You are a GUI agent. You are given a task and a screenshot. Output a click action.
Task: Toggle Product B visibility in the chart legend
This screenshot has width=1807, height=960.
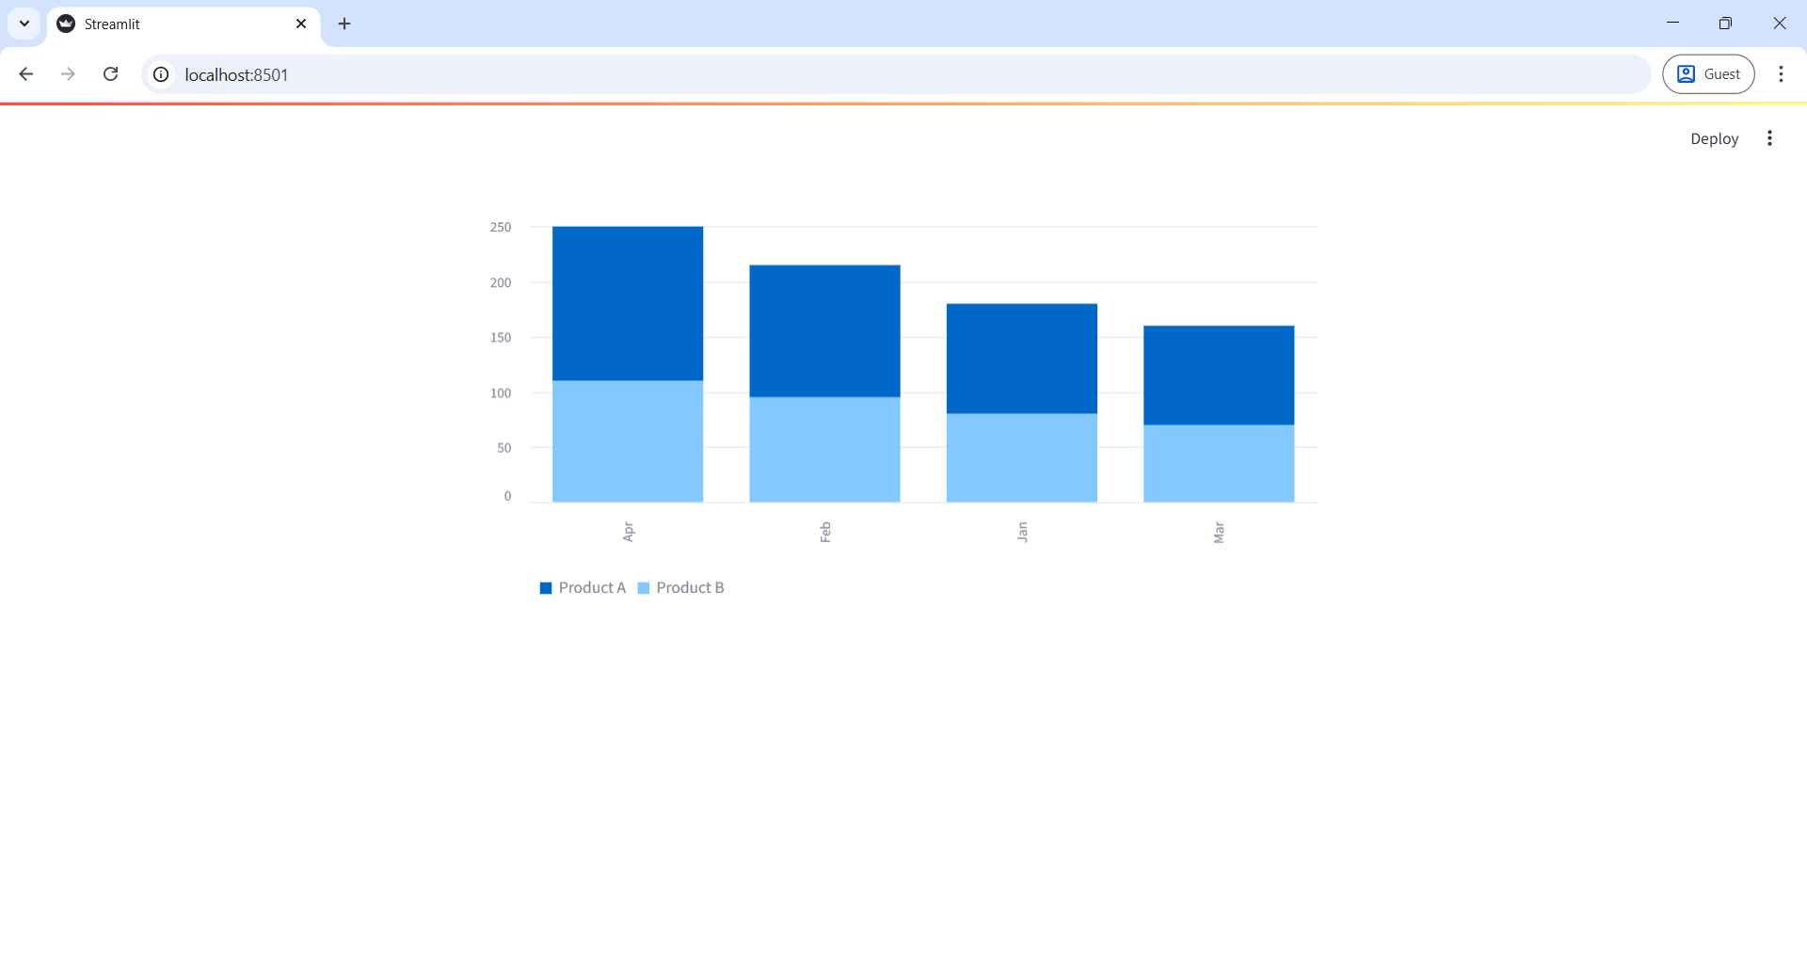click(x=691, y=587)
